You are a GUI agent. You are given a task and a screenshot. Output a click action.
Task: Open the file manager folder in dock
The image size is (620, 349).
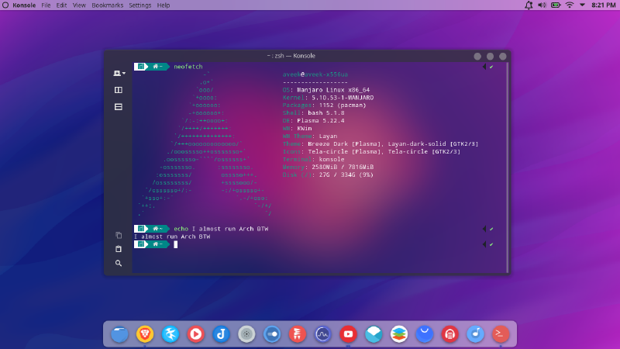[x=119, y=334]
